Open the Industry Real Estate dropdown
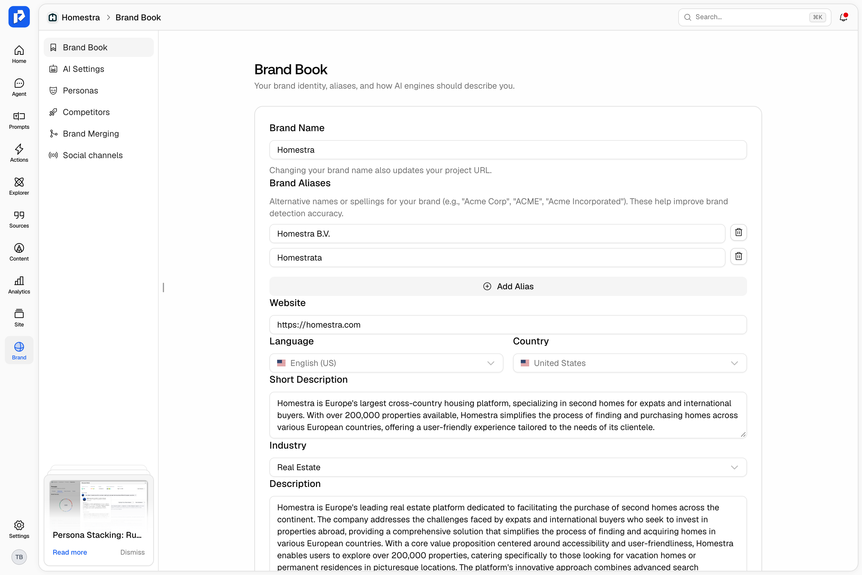 point(508,467)
